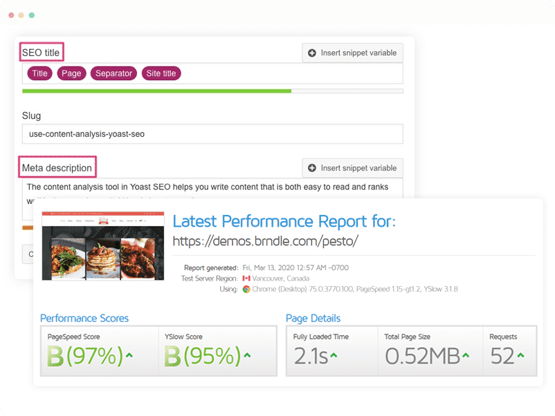
Task: Click the Meta description label
Action: (x=57, y=168)
